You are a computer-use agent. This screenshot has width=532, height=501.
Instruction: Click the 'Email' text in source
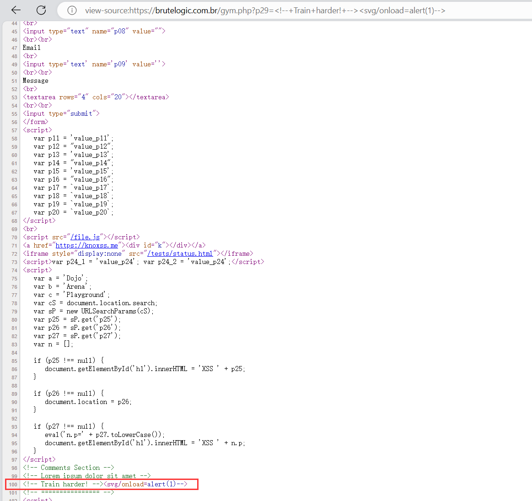click(x=32, y=48)
